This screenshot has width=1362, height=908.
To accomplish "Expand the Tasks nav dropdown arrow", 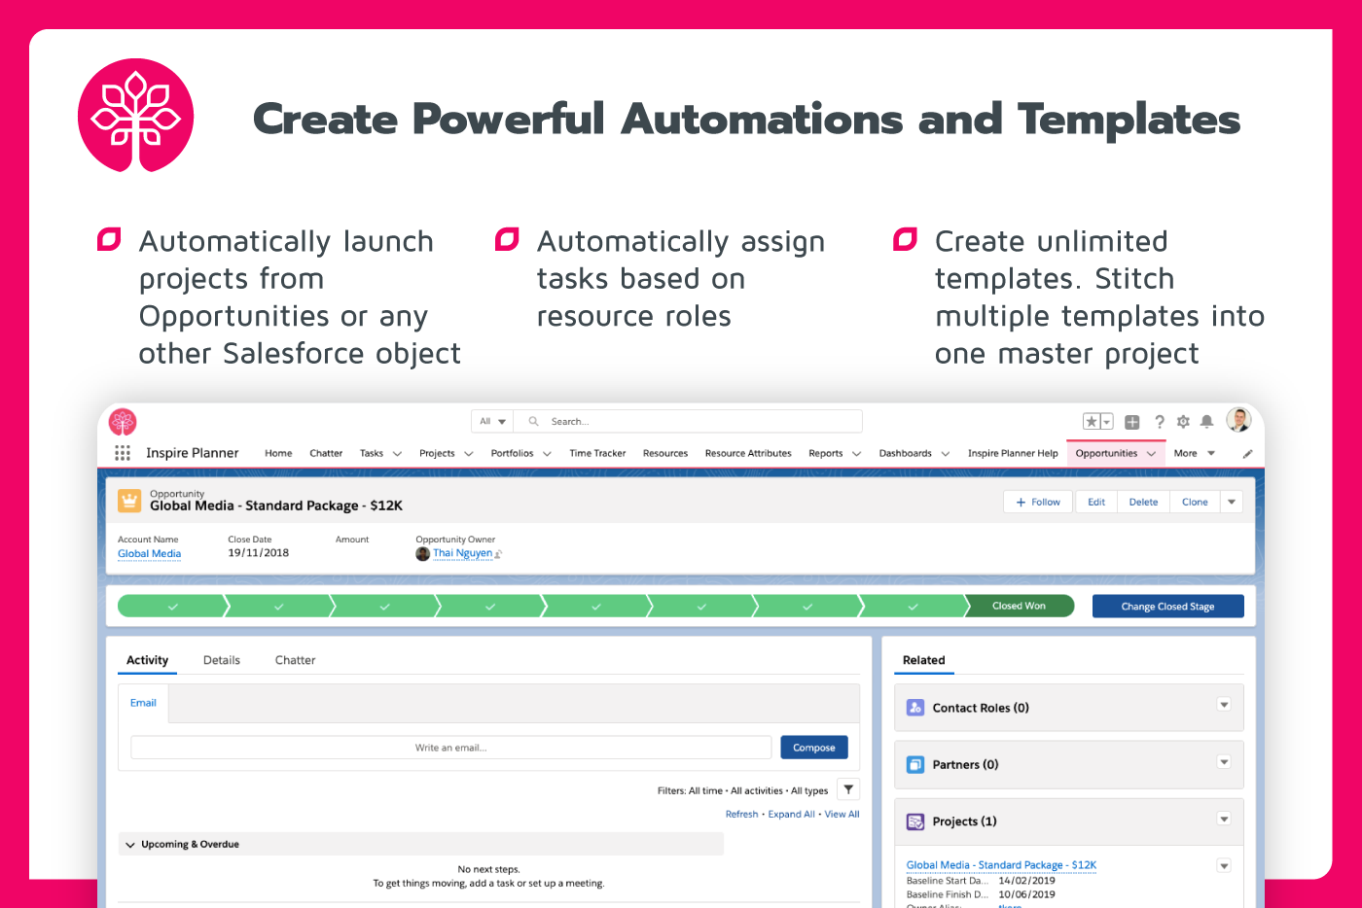I will point(397,454).
